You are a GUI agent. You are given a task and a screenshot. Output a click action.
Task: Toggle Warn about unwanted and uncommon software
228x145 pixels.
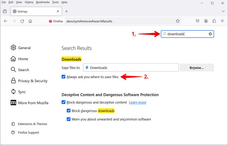[x=69, y=119]
